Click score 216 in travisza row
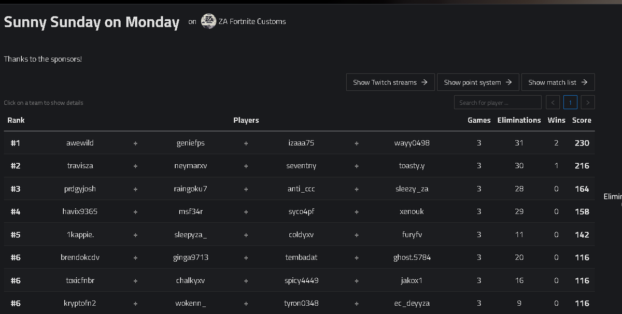Viewport: 622px width, 314px height. click(582, 166)
